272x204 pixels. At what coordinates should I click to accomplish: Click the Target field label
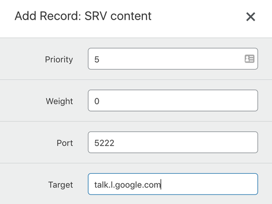click(x=61, y=185)
